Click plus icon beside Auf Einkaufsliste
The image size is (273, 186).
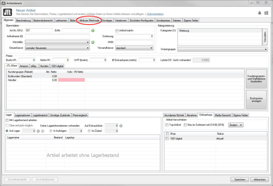click(121, 126)
